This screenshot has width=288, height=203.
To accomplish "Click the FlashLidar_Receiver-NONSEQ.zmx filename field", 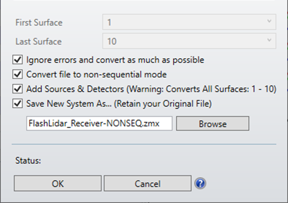I will click(x=98, y=124).
